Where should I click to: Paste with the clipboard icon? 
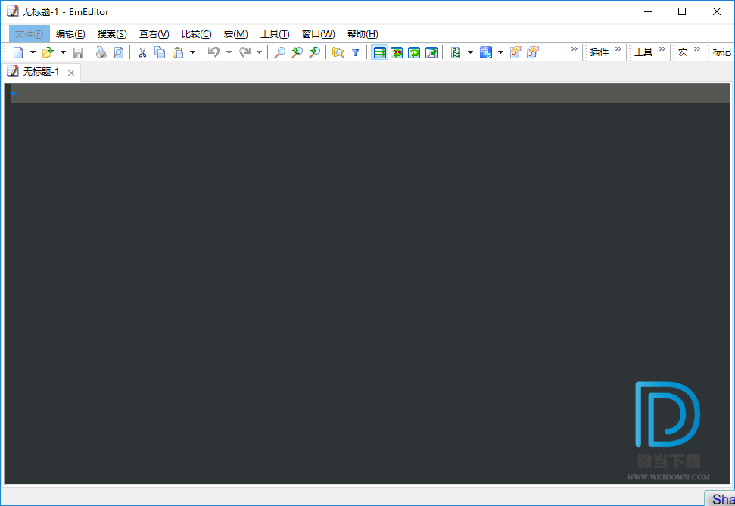[178, 52]
